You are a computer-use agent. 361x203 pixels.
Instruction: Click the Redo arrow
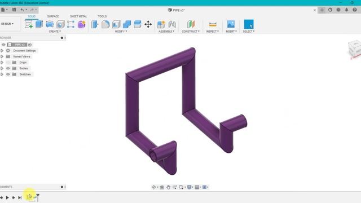click(x=32, y=10)
